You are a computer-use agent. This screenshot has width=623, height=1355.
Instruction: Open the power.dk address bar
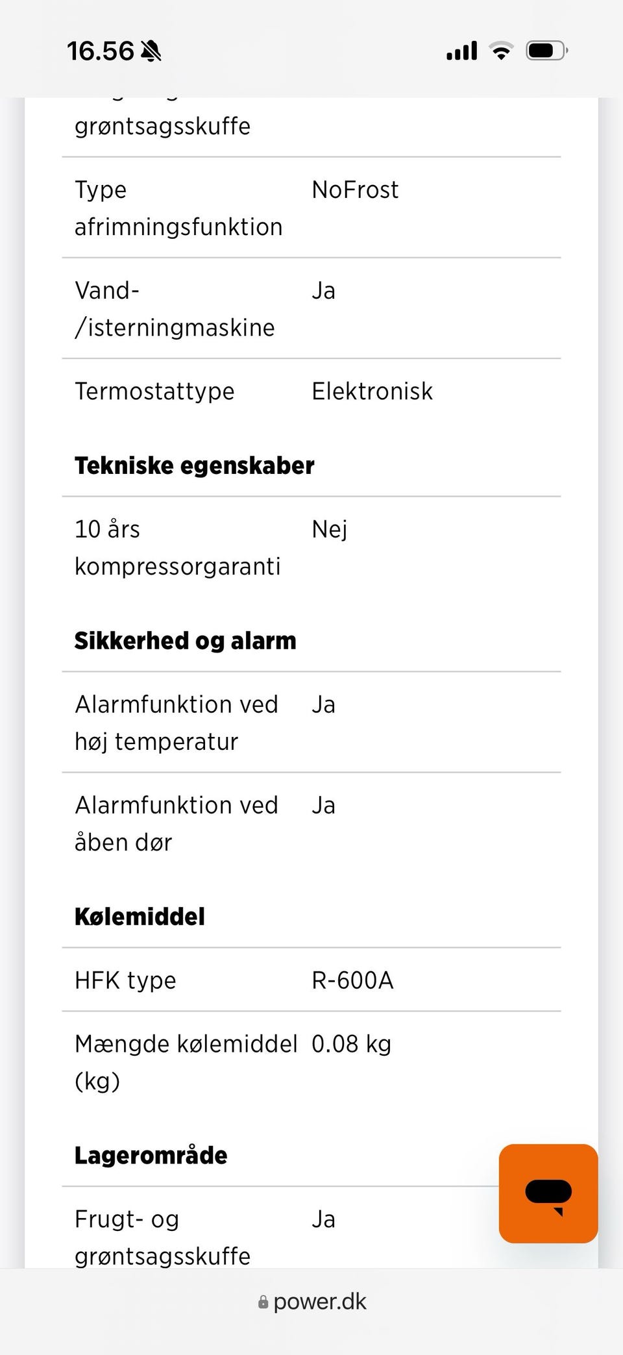pos(311,1302)
